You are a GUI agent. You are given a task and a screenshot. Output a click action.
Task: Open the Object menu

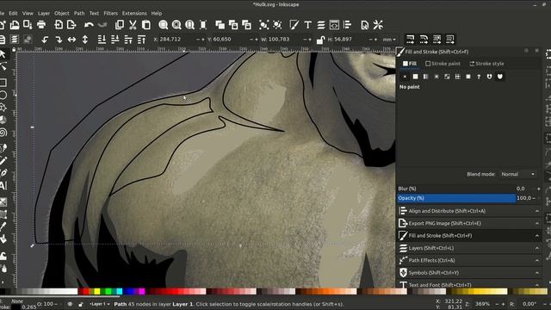coord(61,14)
